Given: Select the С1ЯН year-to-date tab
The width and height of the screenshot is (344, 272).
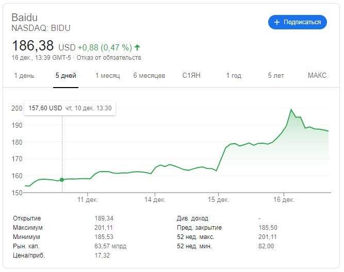Looking at the screenshot, I should (191, 75).
